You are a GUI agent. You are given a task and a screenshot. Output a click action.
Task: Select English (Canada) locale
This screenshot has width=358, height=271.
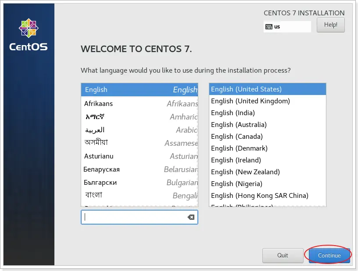click(x=268, y=137)
